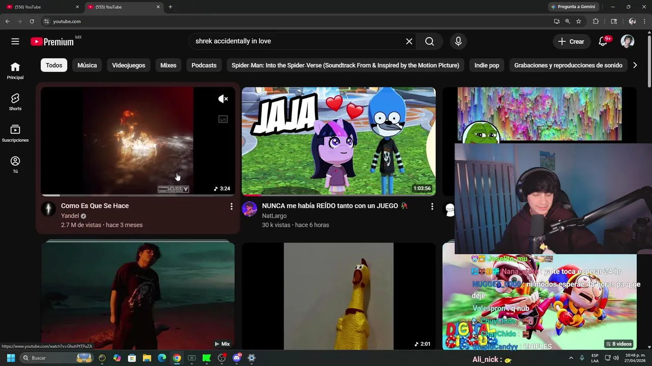
Task: Click the magnifier search button
Action: coord(429,42)
